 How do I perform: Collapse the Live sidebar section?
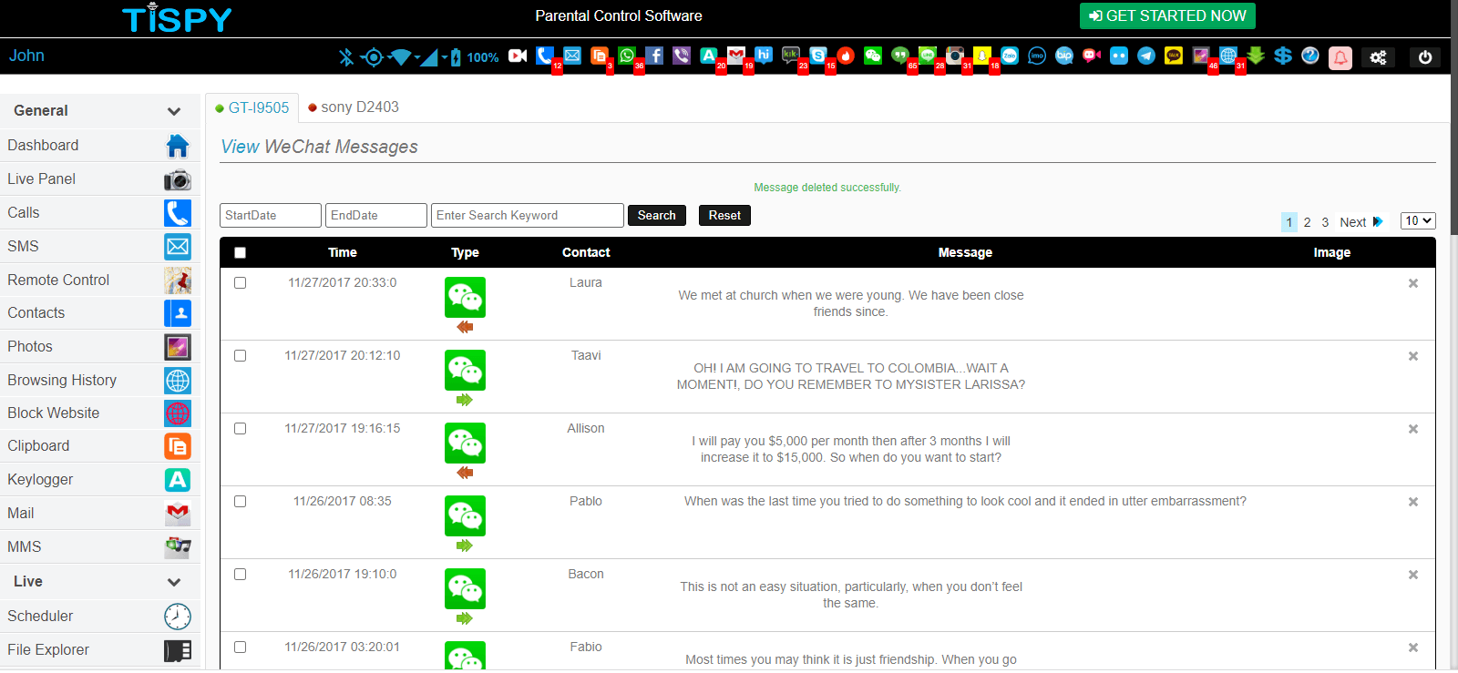(174, 582)
